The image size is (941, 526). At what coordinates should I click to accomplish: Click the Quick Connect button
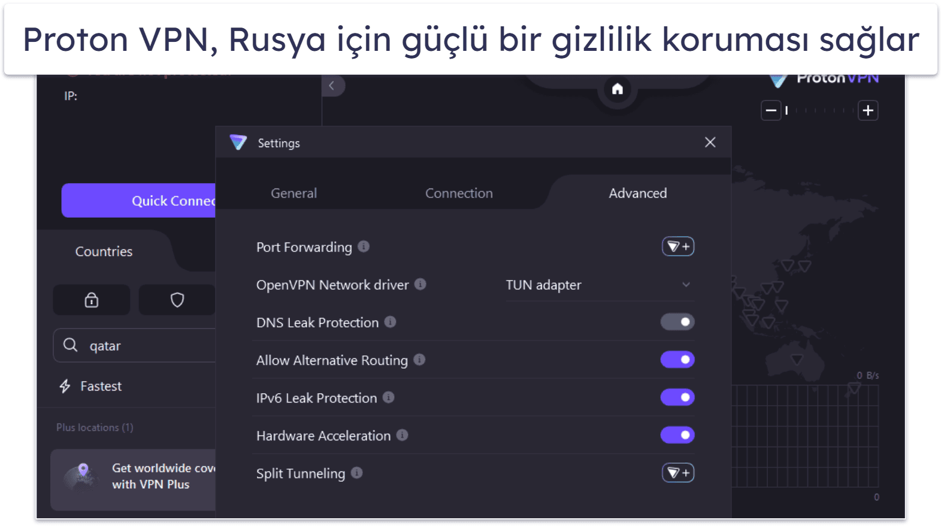139,200
